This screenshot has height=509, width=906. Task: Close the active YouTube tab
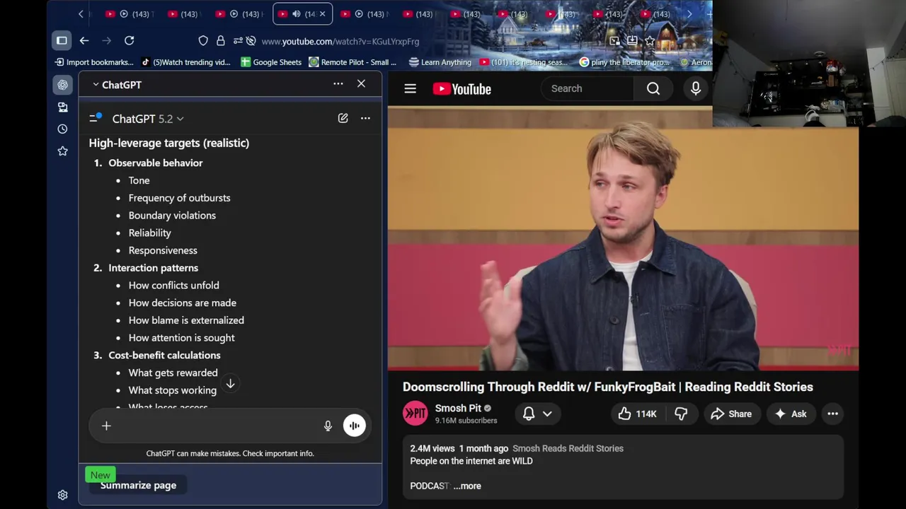(323, 13)
